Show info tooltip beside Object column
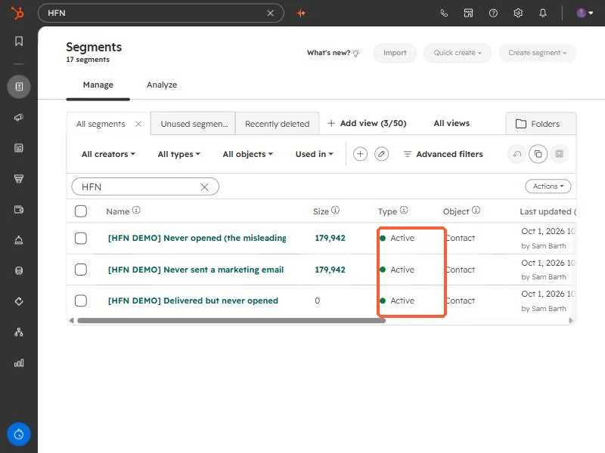 pos(476,211)
